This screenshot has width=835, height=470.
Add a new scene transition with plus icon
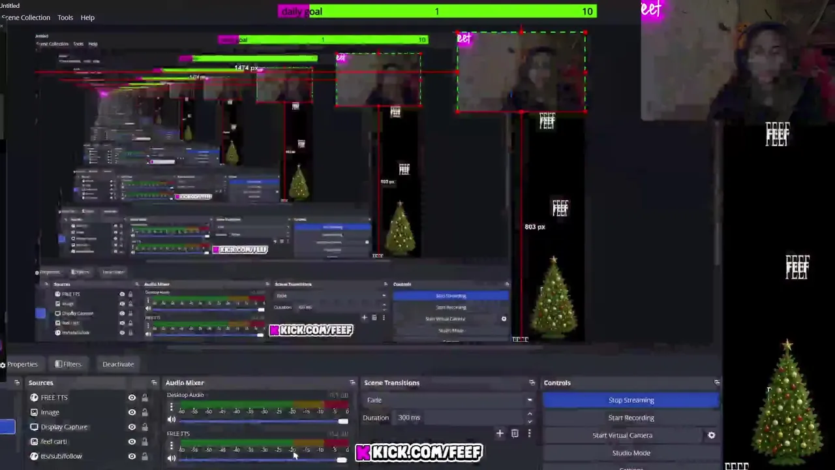tap(500, 433)
